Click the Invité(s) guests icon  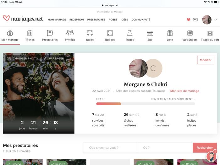[70, 33]
